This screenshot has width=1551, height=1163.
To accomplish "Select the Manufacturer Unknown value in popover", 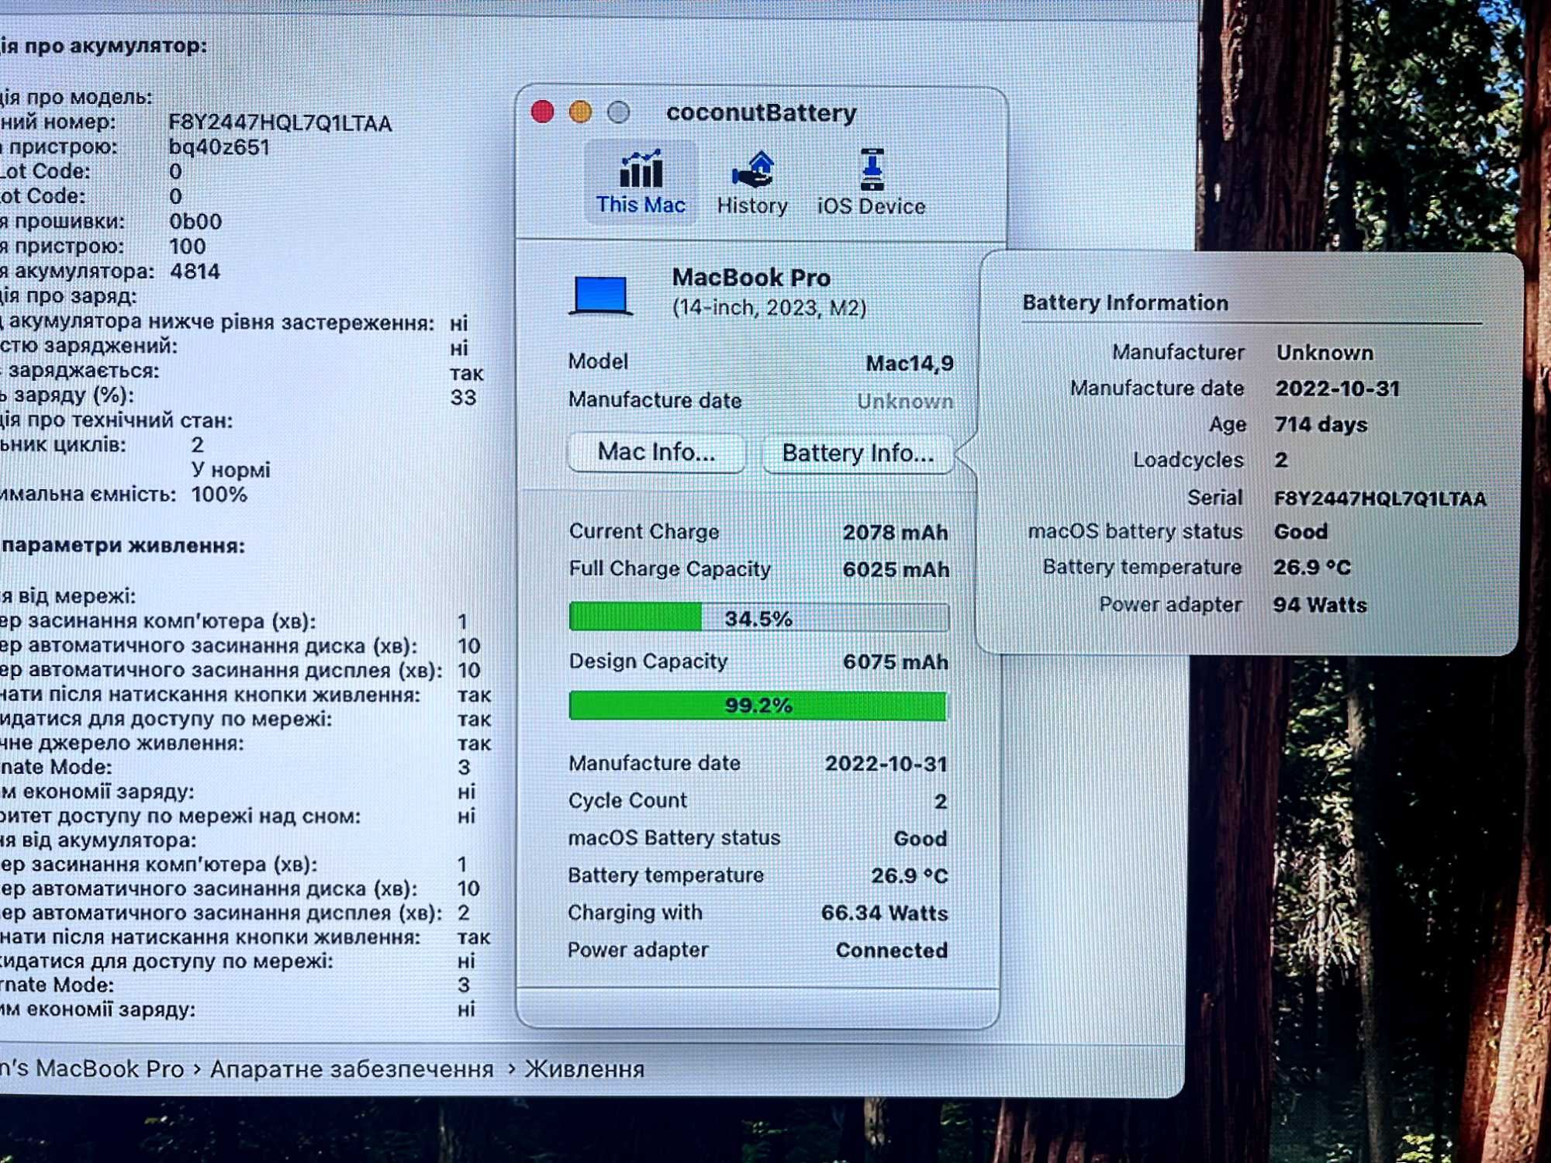I will click(1325, 353).
